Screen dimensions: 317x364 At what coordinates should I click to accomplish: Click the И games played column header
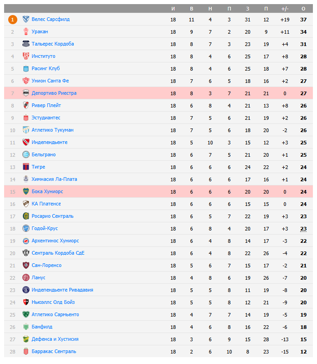click(173, 9)
